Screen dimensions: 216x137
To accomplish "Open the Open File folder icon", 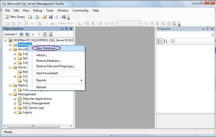I will 45,17.
